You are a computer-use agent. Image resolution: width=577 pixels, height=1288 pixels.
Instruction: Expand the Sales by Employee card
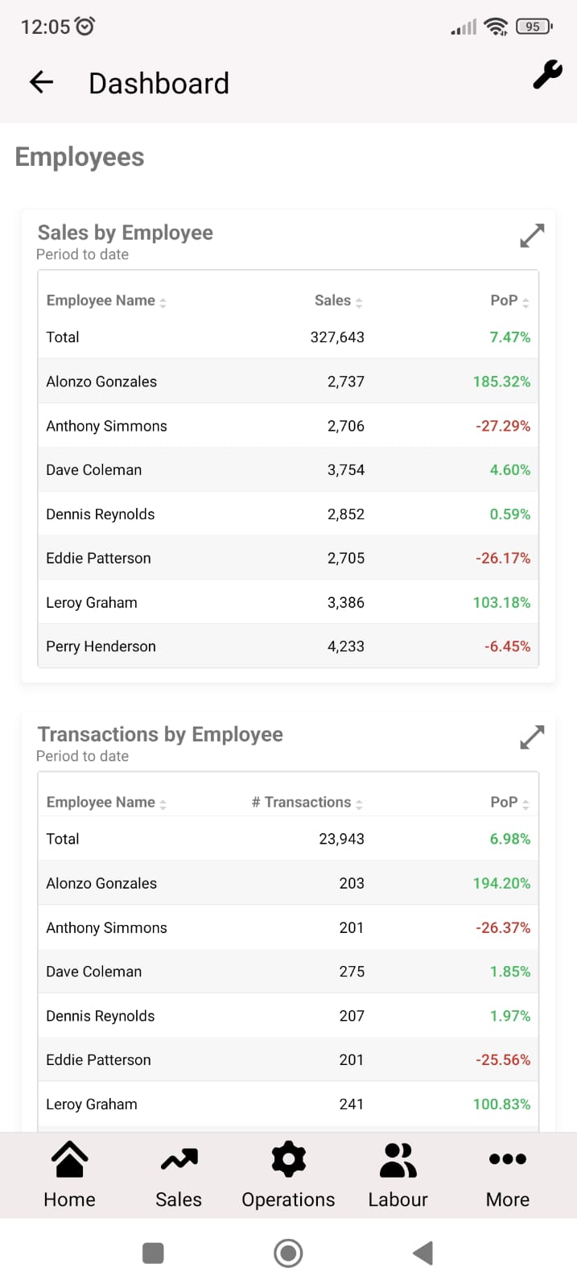point(532,236)
